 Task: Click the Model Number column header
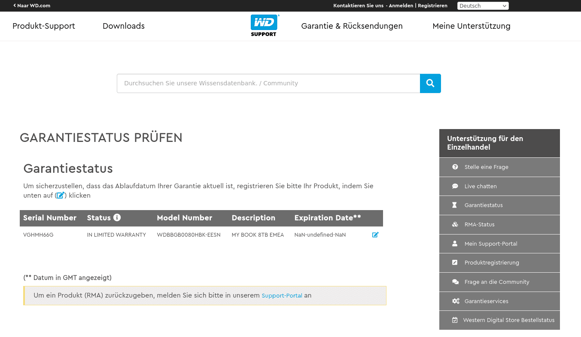pos(185,218)
